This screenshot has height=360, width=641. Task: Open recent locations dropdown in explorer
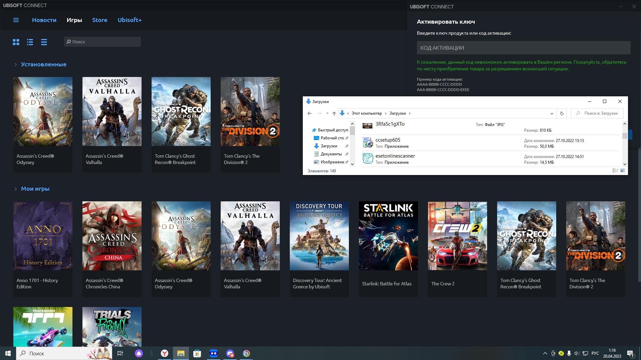tap(327, 113)
